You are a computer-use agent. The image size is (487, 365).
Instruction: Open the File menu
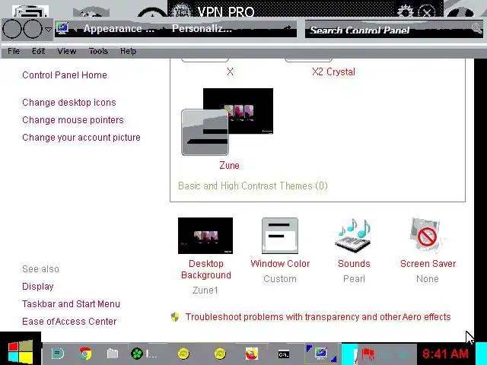coord(14,51)
